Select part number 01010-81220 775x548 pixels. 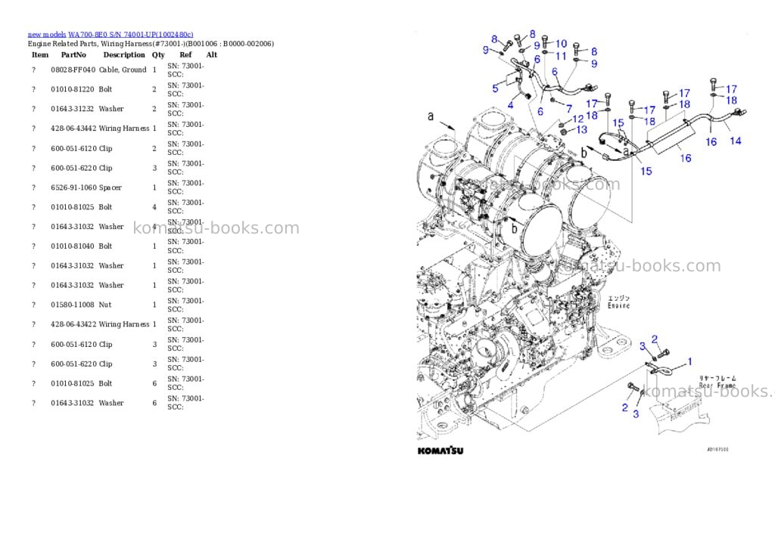(72, 89)
